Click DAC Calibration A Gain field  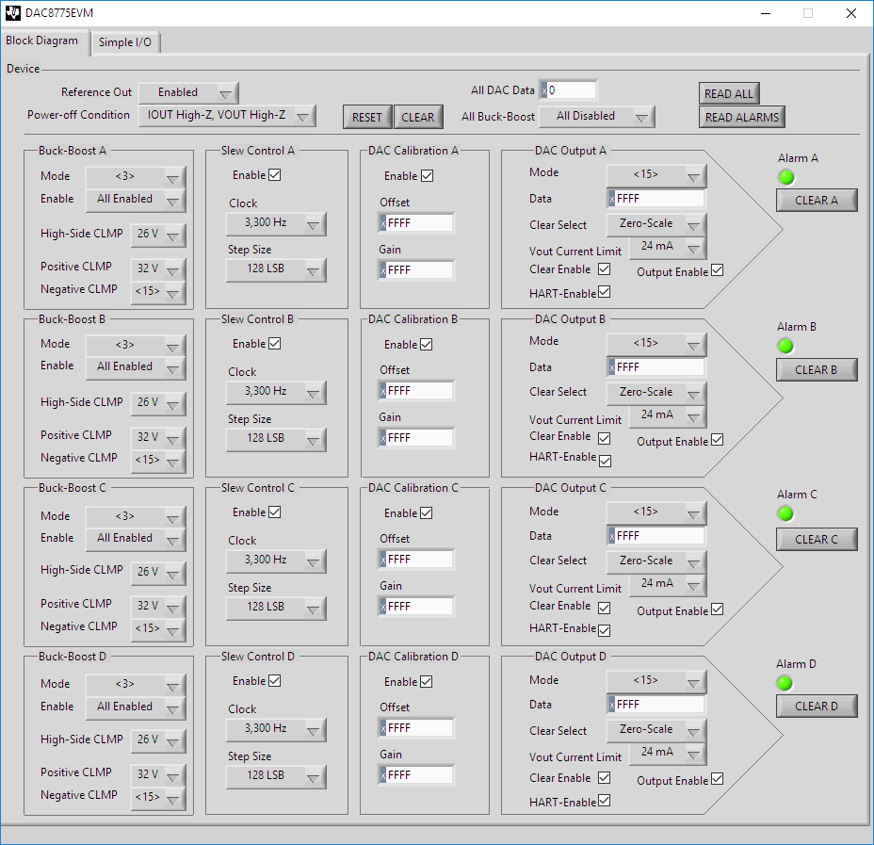click(416, 270)
